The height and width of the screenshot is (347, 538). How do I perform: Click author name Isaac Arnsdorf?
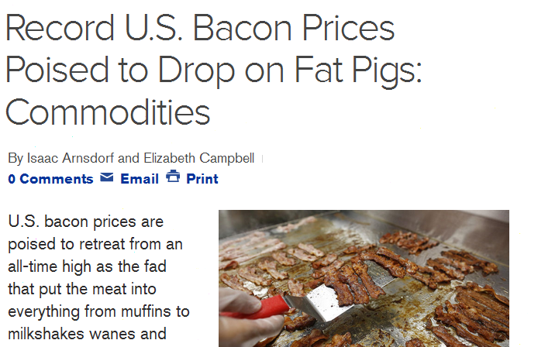[73, 158]
